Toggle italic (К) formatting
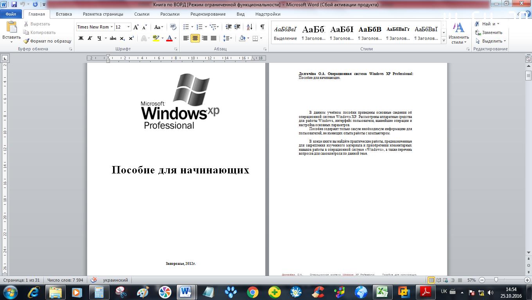The width and height of the screenshot is (532, 300). 90,38
